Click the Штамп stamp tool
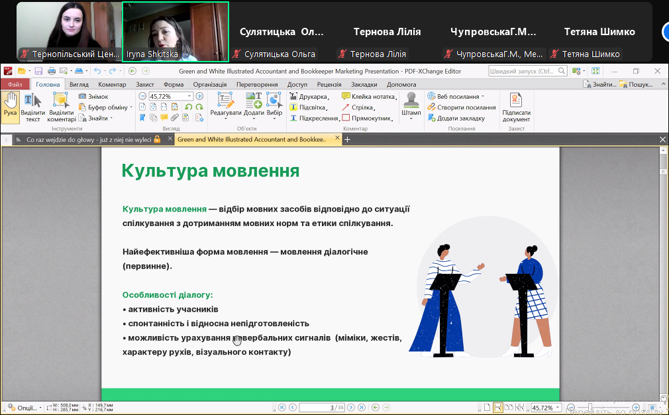The height and width of the screenshot is (415, 669). pos(411,106)
